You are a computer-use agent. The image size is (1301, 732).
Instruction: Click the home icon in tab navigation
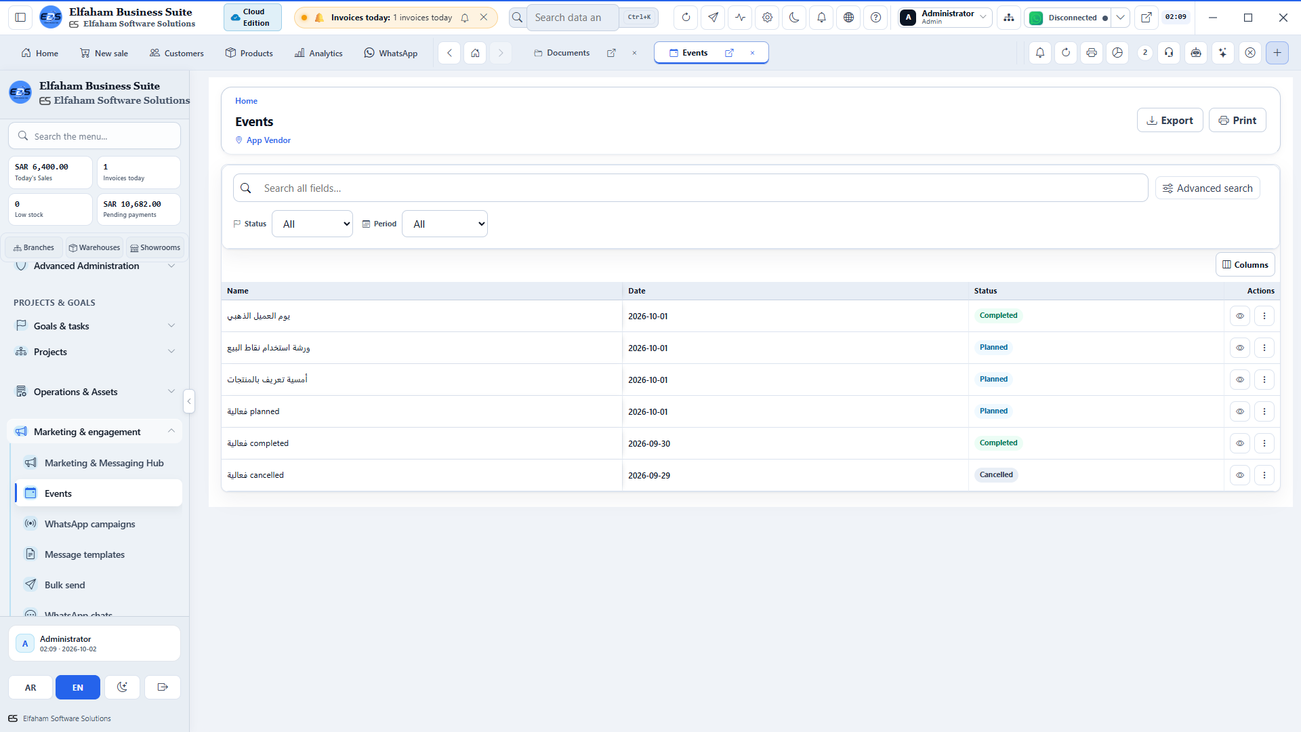475,53
